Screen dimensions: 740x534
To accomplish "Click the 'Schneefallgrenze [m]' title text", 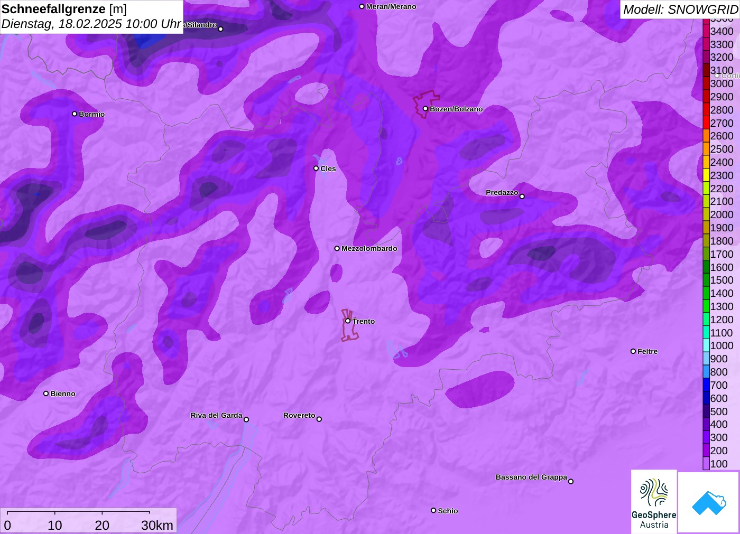I will coord(64,9).
